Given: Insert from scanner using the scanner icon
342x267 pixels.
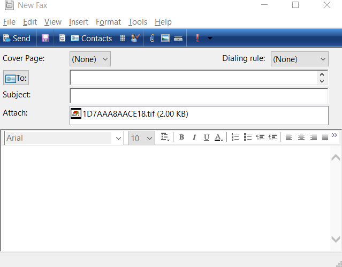Looking at the screenshot, I should point(178,39).
